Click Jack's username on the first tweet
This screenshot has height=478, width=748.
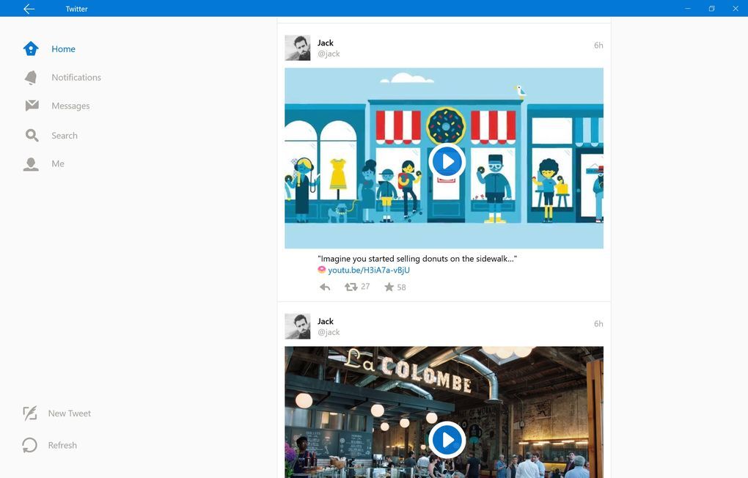[x=325, y=43]
